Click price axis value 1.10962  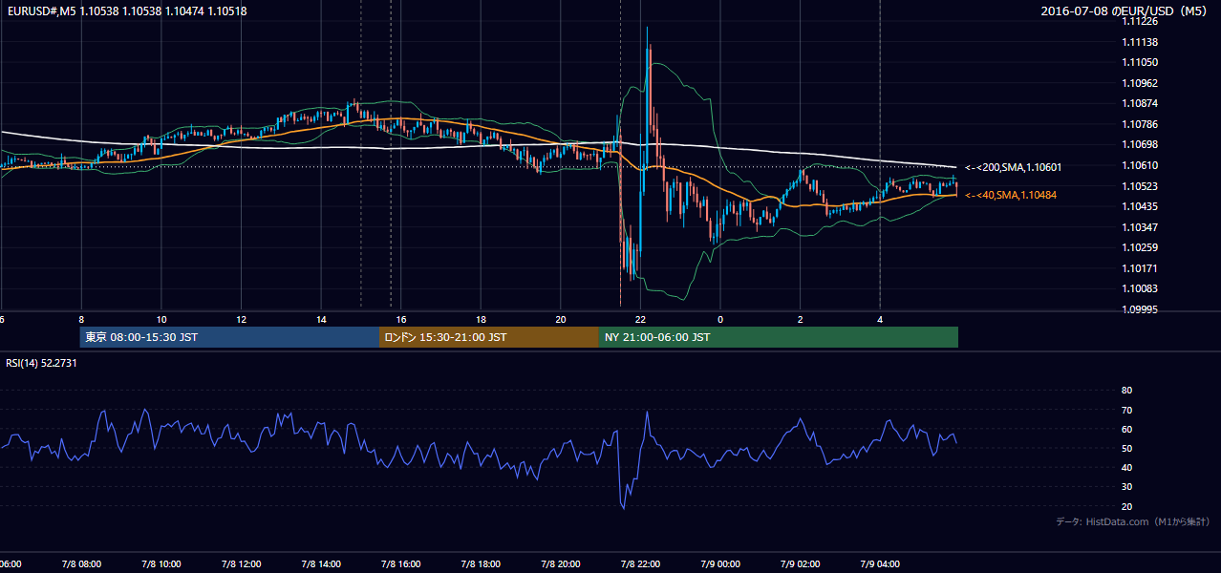1142,83
